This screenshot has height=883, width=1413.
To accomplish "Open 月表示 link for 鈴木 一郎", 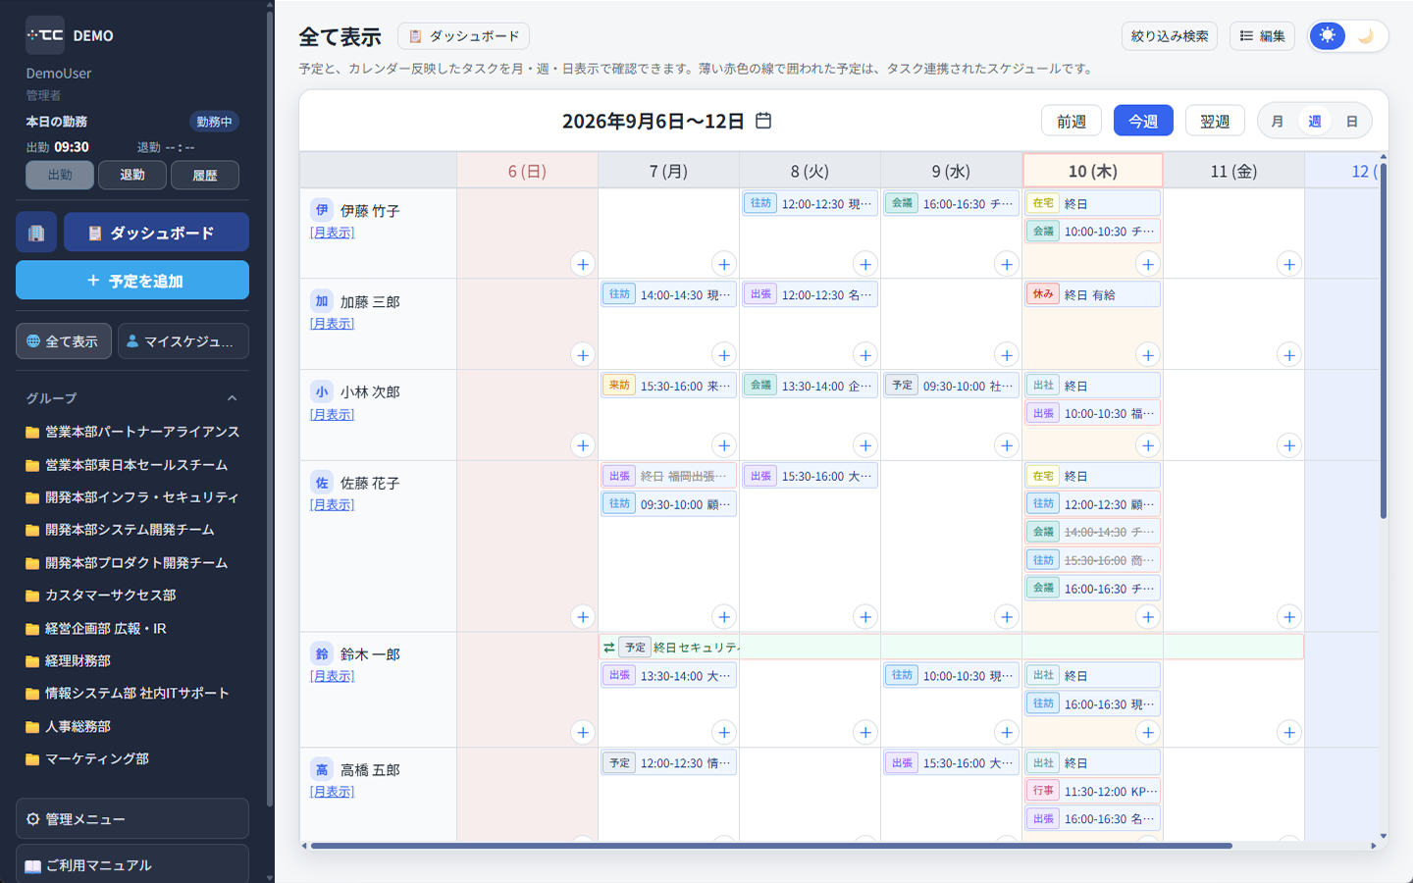I will (332, 676).
